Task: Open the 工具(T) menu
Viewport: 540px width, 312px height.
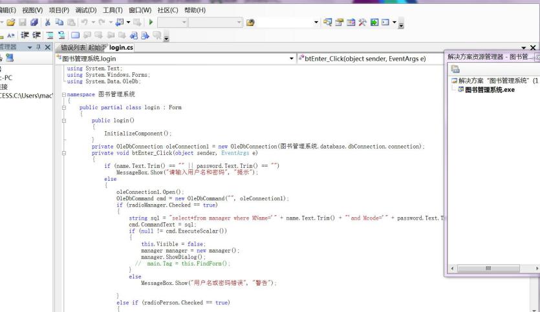Action: tap(113, 10)
